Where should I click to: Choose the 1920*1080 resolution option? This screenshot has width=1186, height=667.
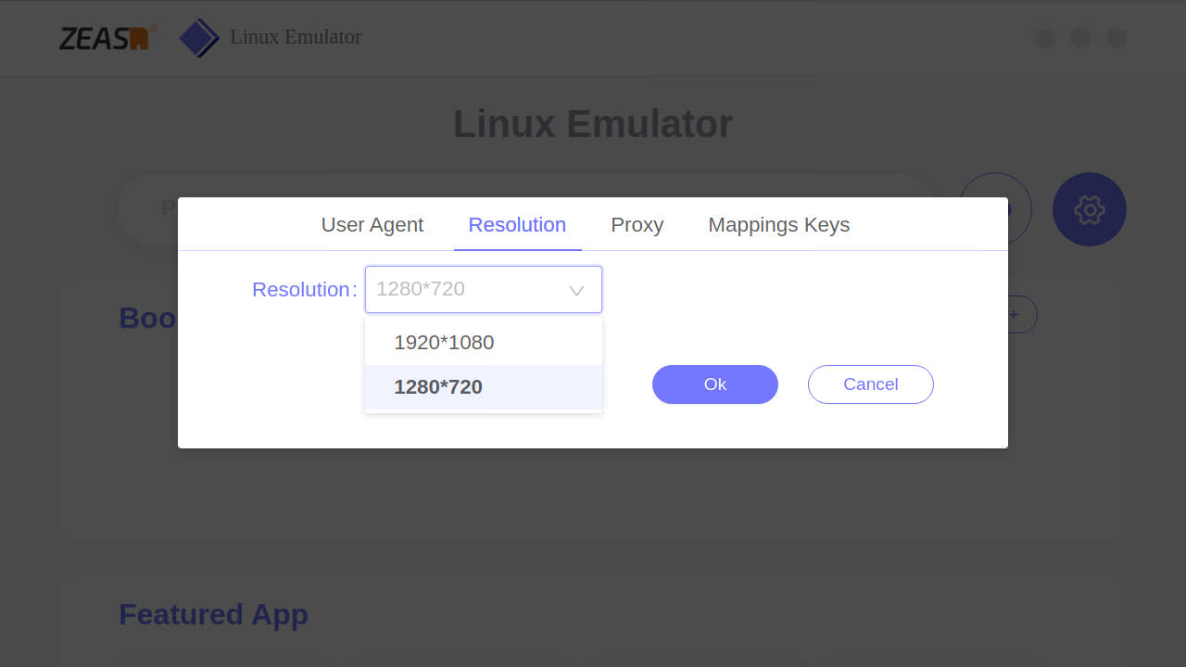point(484,343)
